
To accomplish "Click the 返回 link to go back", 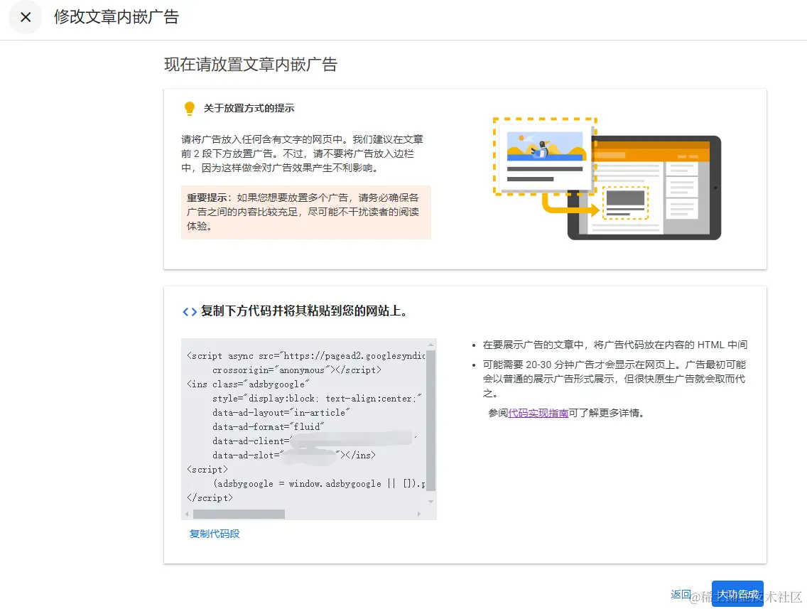I will [680, 594].
